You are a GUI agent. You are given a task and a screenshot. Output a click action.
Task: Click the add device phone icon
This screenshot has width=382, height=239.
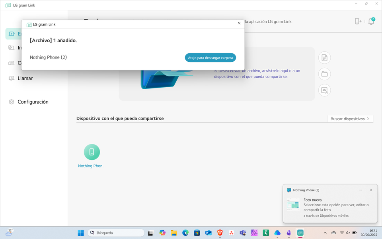tap(358, 22)
